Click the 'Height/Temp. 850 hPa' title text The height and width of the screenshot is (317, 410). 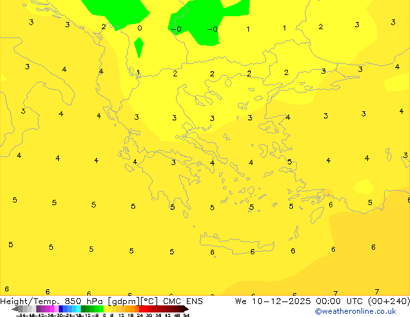coord(51,301)
